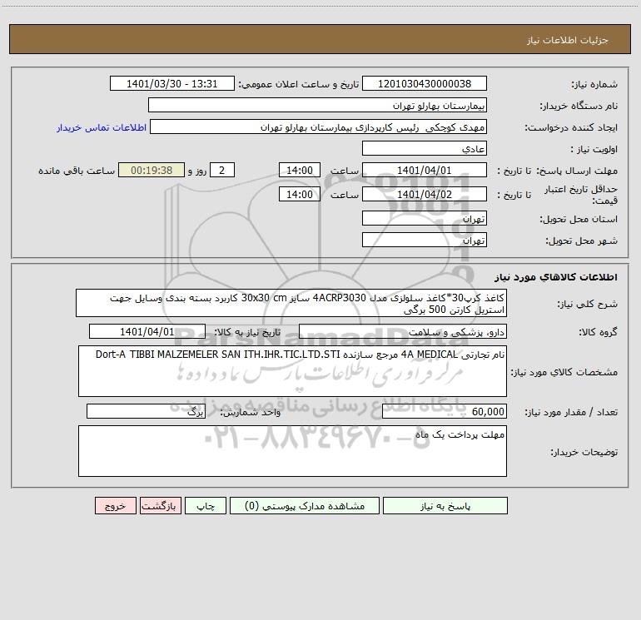
Task: Click the چاپ print button
Action: (206, 506)
